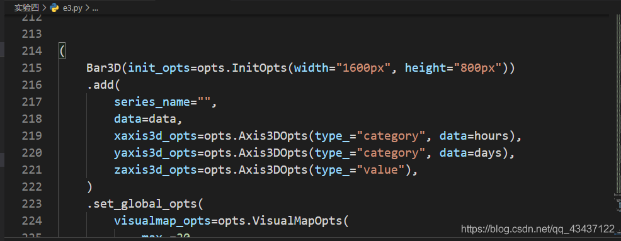Place cursor on xaxis3d_opts argument
Viewport: 621px width, 241px height.
156,136
